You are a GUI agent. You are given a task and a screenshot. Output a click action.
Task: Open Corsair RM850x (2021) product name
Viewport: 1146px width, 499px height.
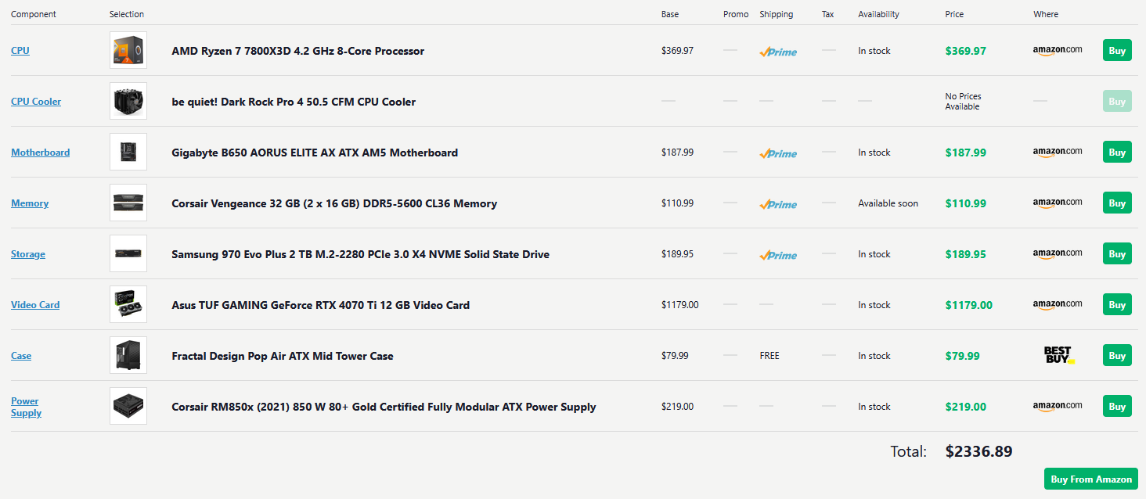click(x=384, y=407)
